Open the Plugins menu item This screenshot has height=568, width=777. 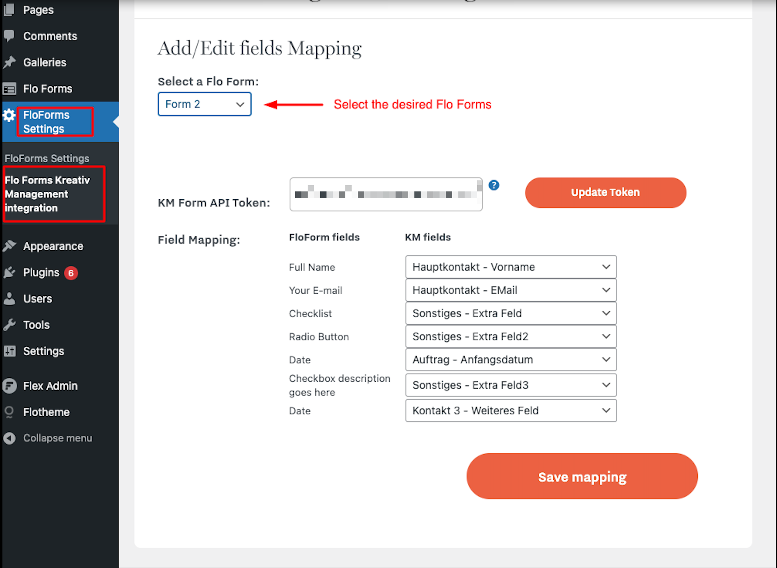[x=41, y=272]
